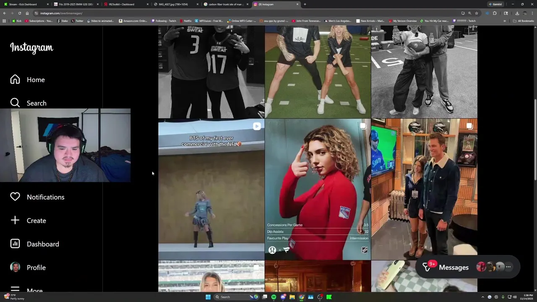Click the browser home button

pyautogui.click(x=27, y=13)
